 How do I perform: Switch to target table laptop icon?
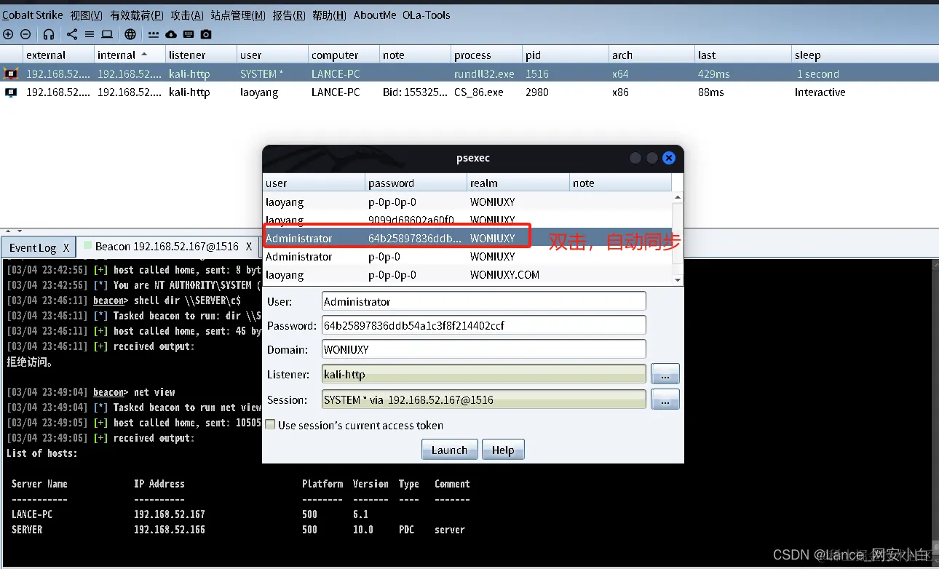[x=107, y=34]
